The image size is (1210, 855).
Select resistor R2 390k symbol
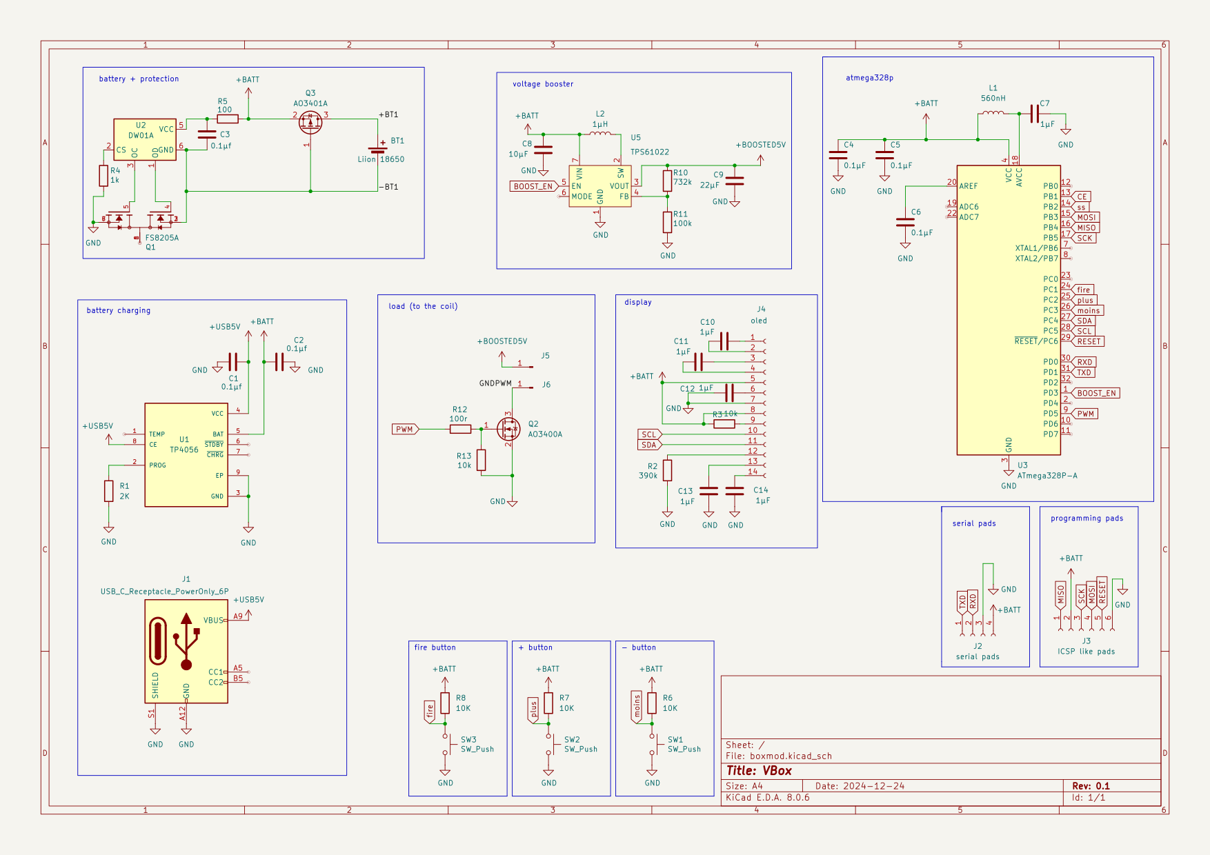(667, 470)
